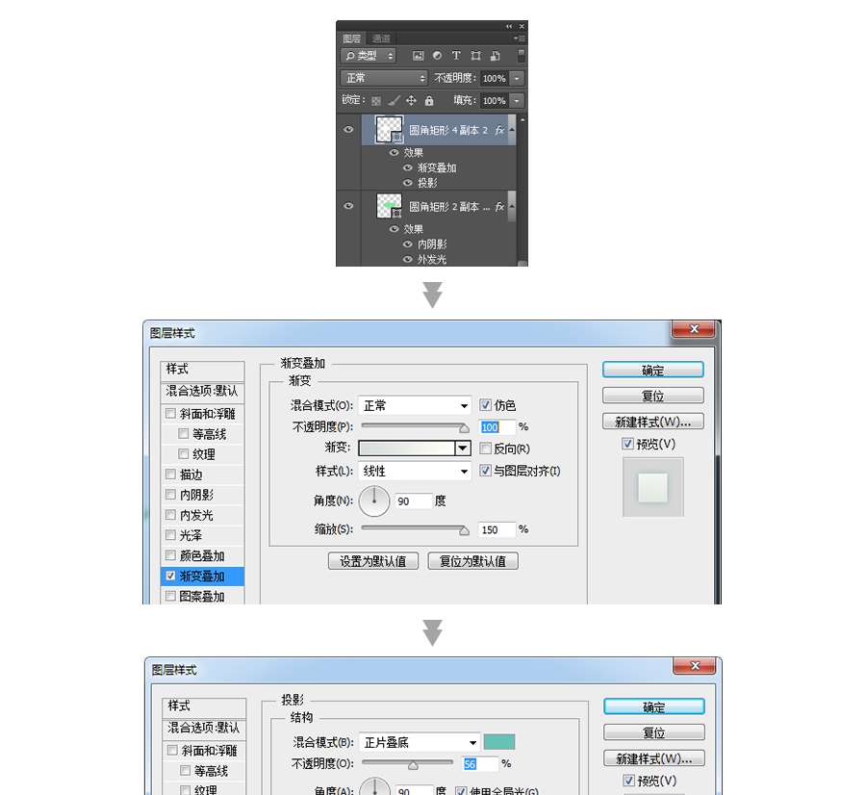This screenshot has width=866, height=795.
Task: Toggle visibility of 投影 effect
Action: 408,182
